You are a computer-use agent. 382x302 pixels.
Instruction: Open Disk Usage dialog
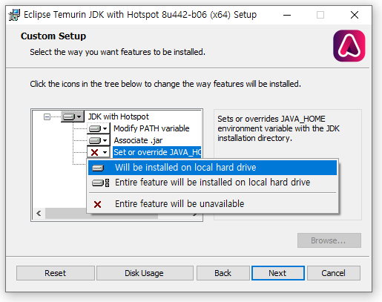point(145,273)
